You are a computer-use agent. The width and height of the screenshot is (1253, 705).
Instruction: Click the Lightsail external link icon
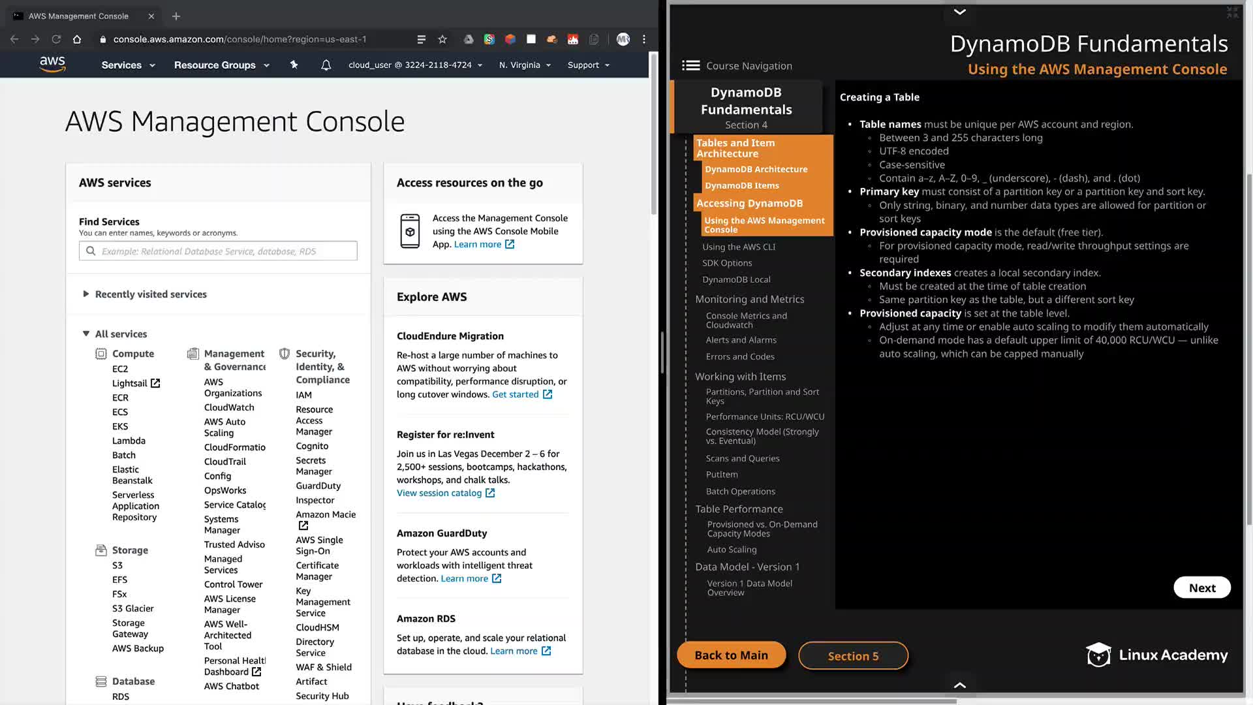[x=155, y=383]
